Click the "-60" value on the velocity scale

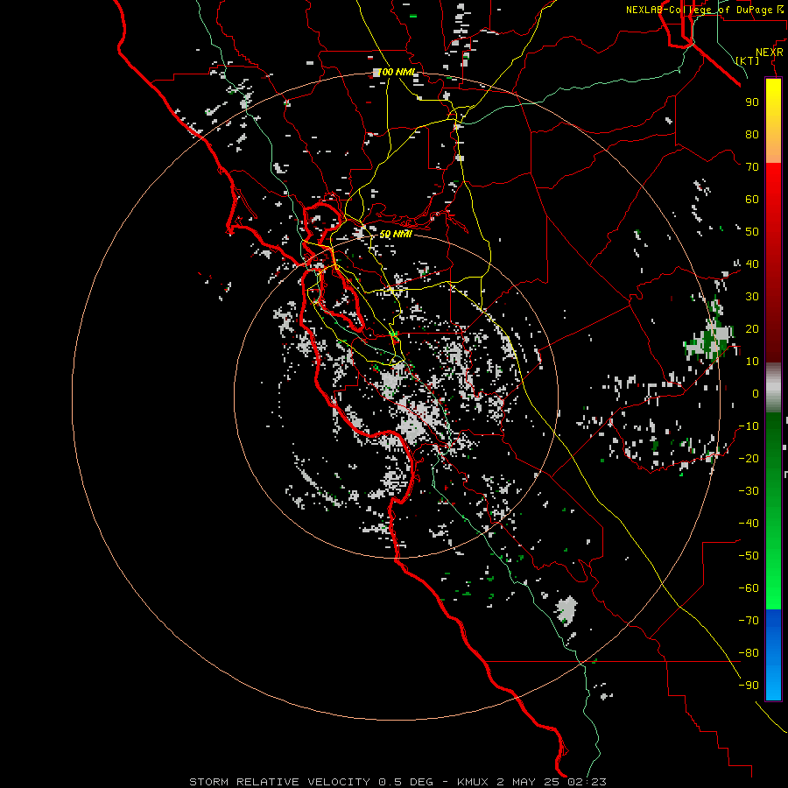(x=749, y=588)
